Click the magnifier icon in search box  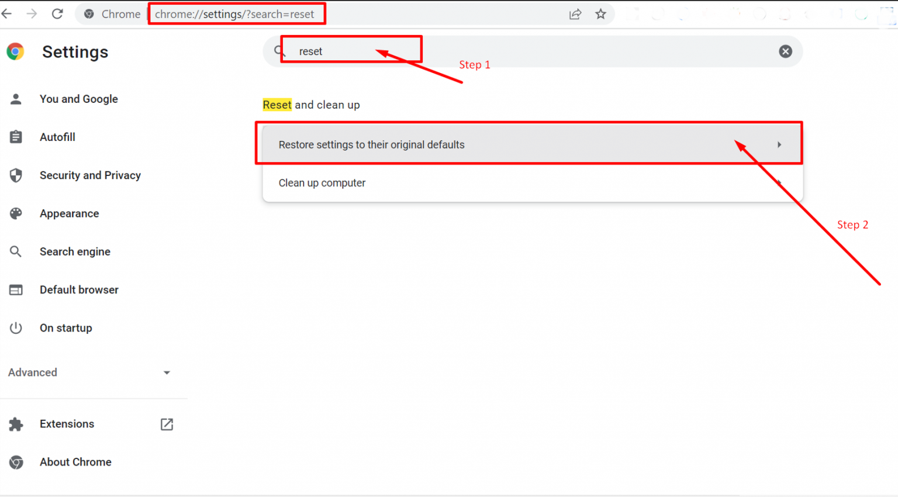(279, 51)
